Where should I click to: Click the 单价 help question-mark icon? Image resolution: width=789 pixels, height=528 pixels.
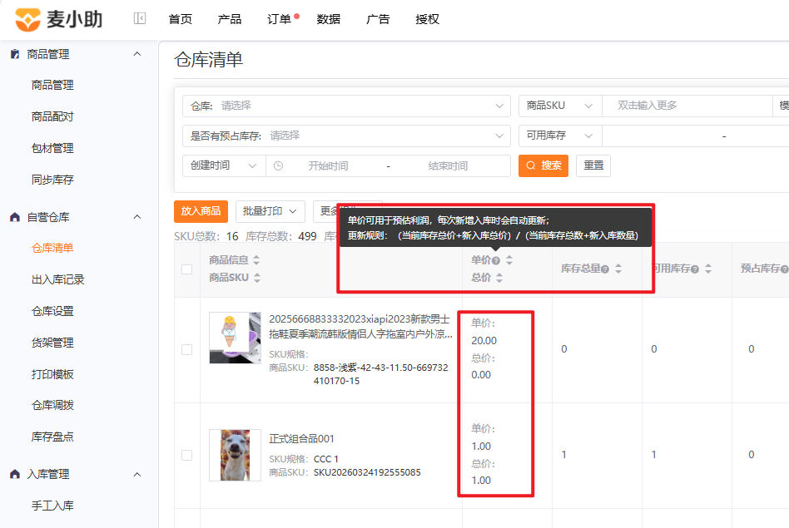click(x=496, y=260)
